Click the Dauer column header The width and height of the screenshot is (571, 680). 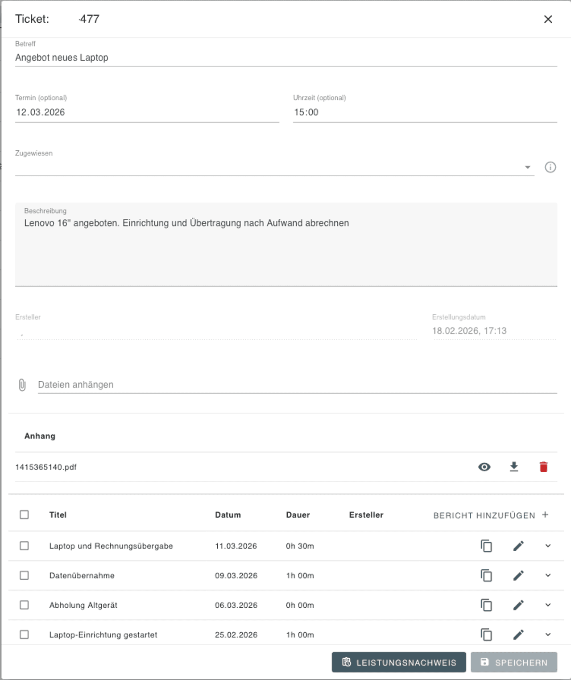298,515
